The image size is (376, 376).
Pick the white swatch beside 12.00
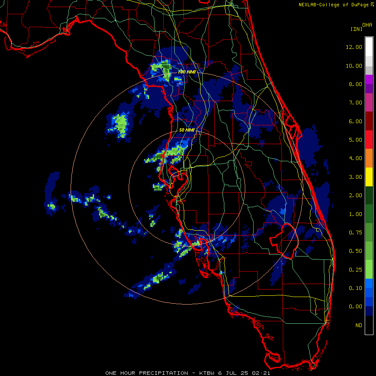[x=369, y=47]
